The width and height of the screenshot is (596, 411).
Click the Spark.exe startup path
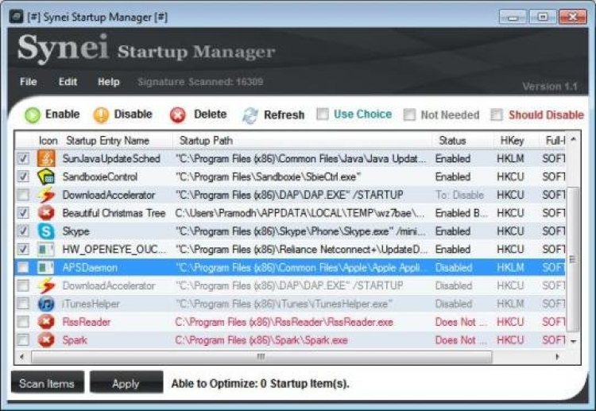[261, 340]
